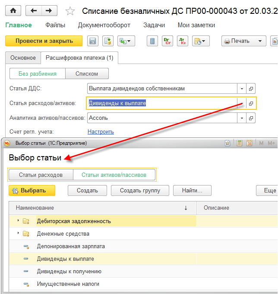
Task: Click the Home icon button
Action: [13, 11]
